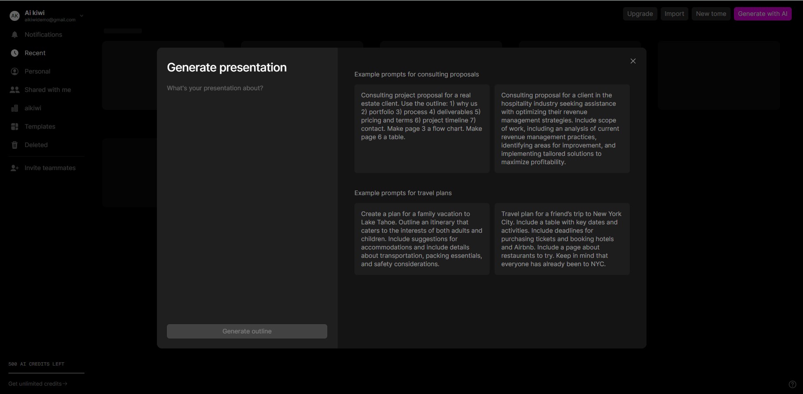The image size is (803, 394).
Task: Open the aikiwi workspace building icon
Action: [15, 108]
